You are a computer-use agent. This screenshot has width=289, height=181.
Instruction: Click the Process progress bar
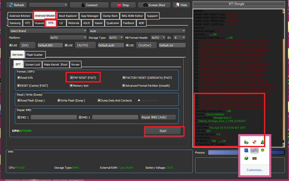click(247, 152)
